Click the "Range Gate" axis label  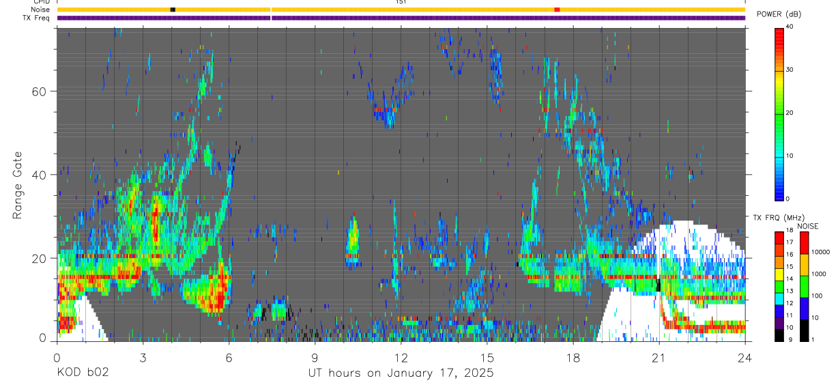tap(18, 186)
